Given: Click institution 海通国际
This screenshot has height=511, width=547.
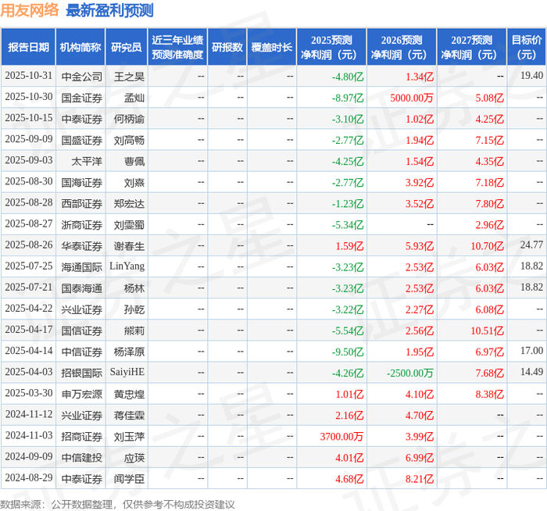Looking at the screenshot, I should pos(81,267).
